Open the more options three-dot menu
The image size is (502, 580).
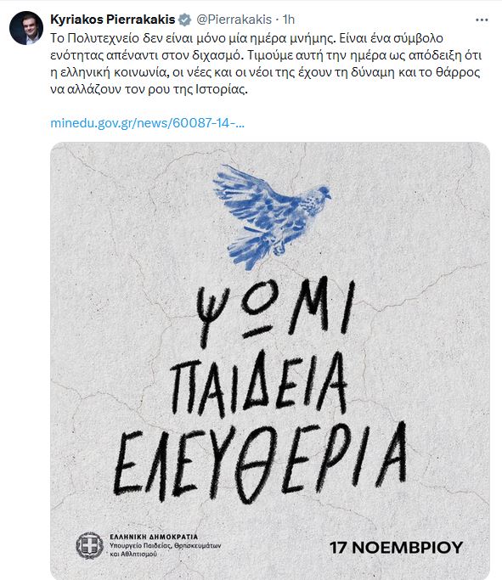pos(482,20)
